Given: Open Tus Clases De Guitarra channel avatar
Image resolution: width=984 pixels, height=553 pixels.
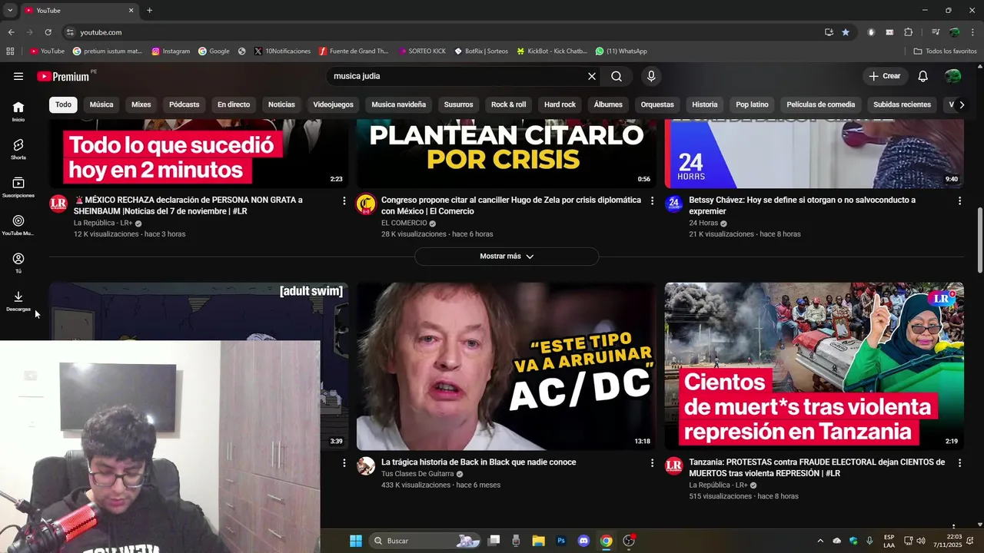Looking at the screenshot, I should (x=366, y=466).
